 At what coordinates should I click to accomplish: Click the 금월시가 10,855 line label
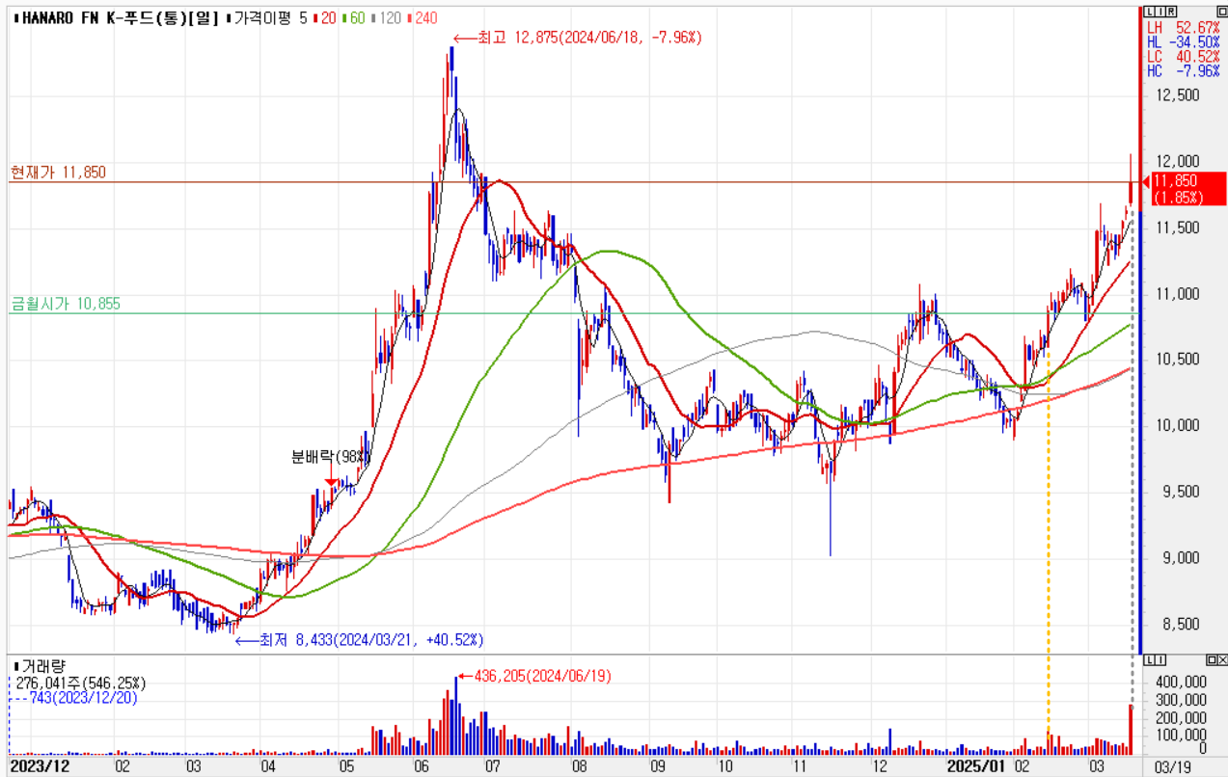(x=65, y=304)
